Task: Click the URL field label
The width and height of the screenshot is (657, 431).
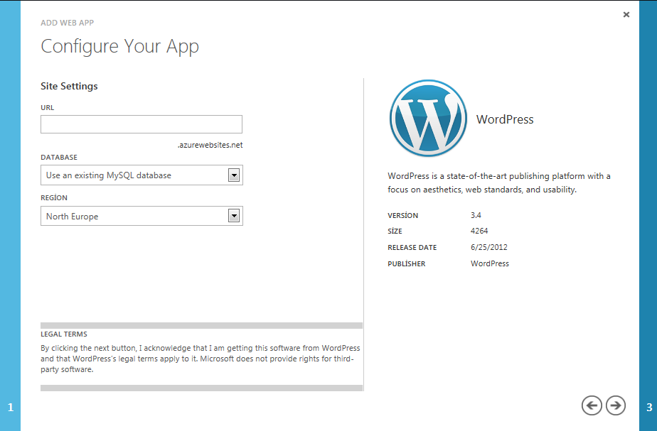Action: [x=48, y=107]
